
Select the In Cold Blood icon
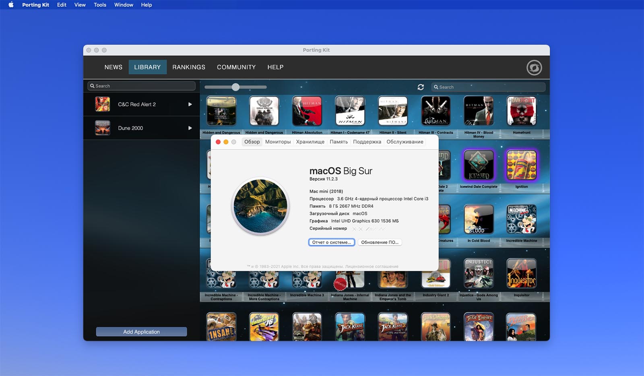tap(479, 219)
